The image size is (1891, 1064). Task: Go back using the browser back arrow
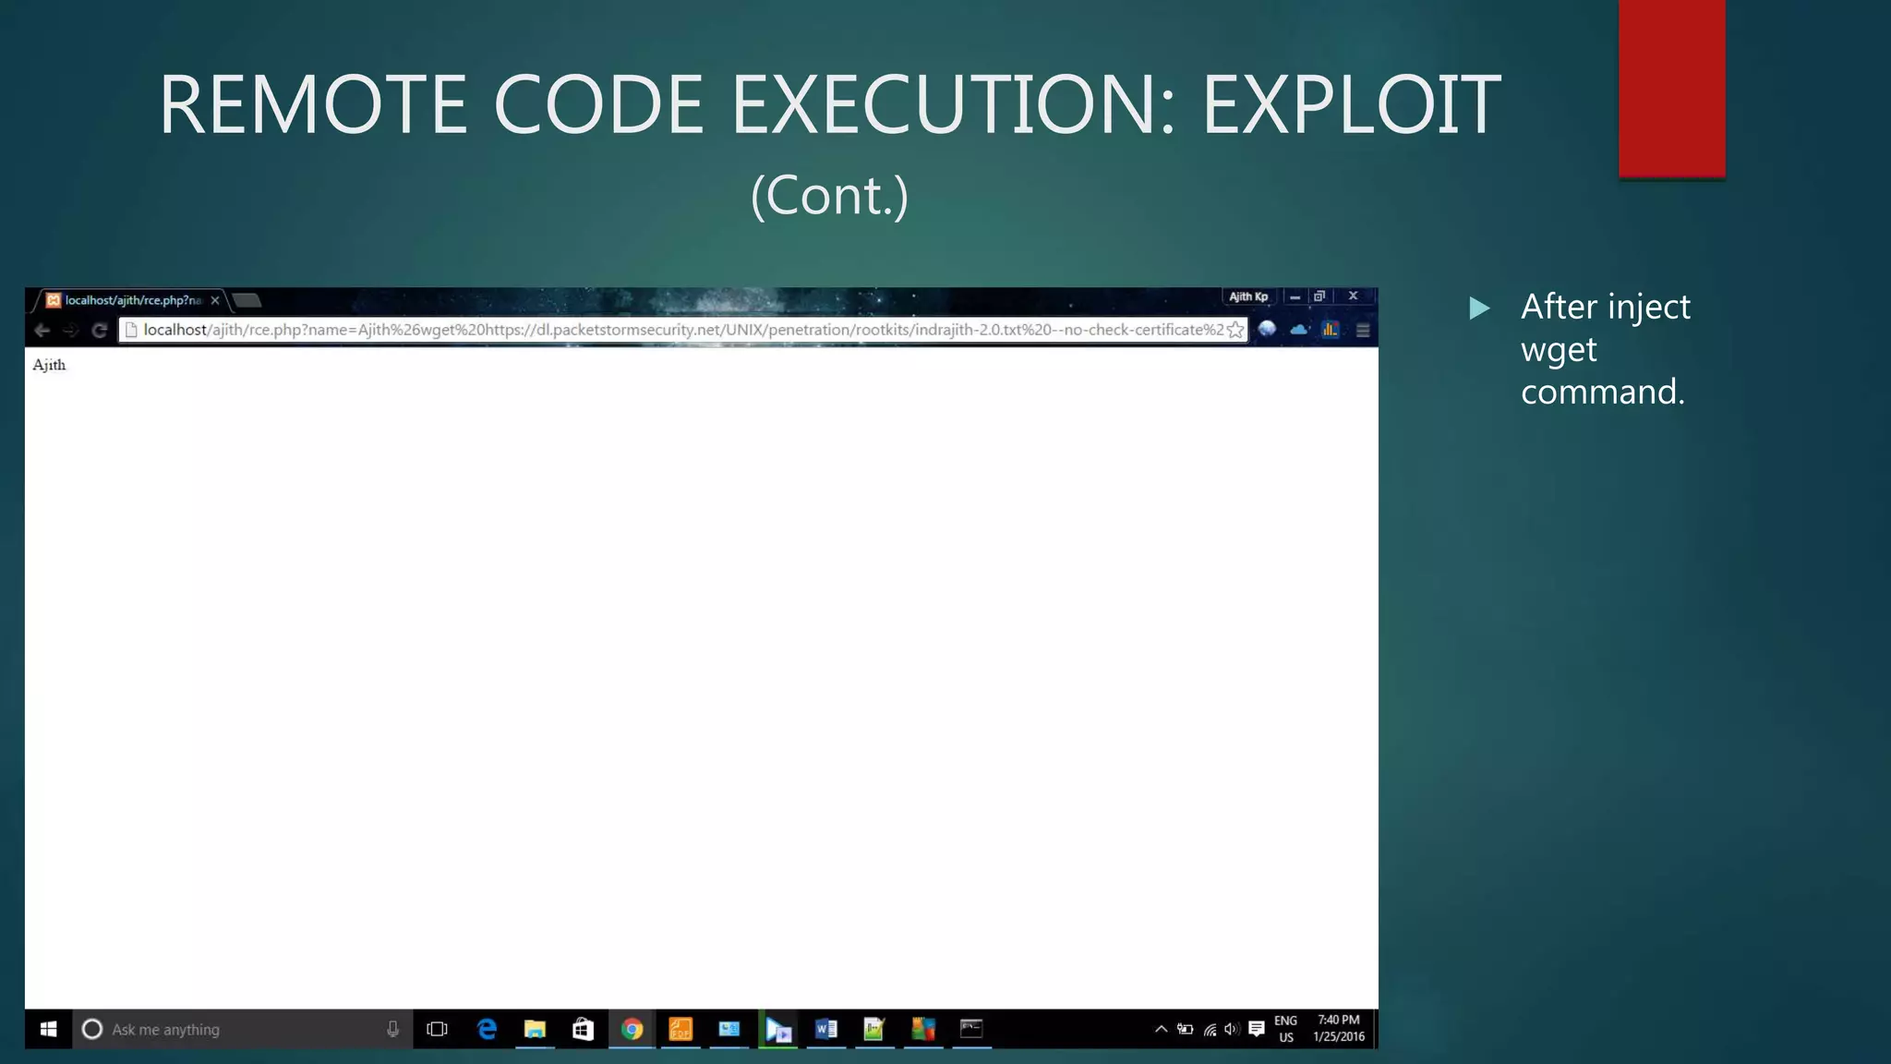(x=42, y=330)
